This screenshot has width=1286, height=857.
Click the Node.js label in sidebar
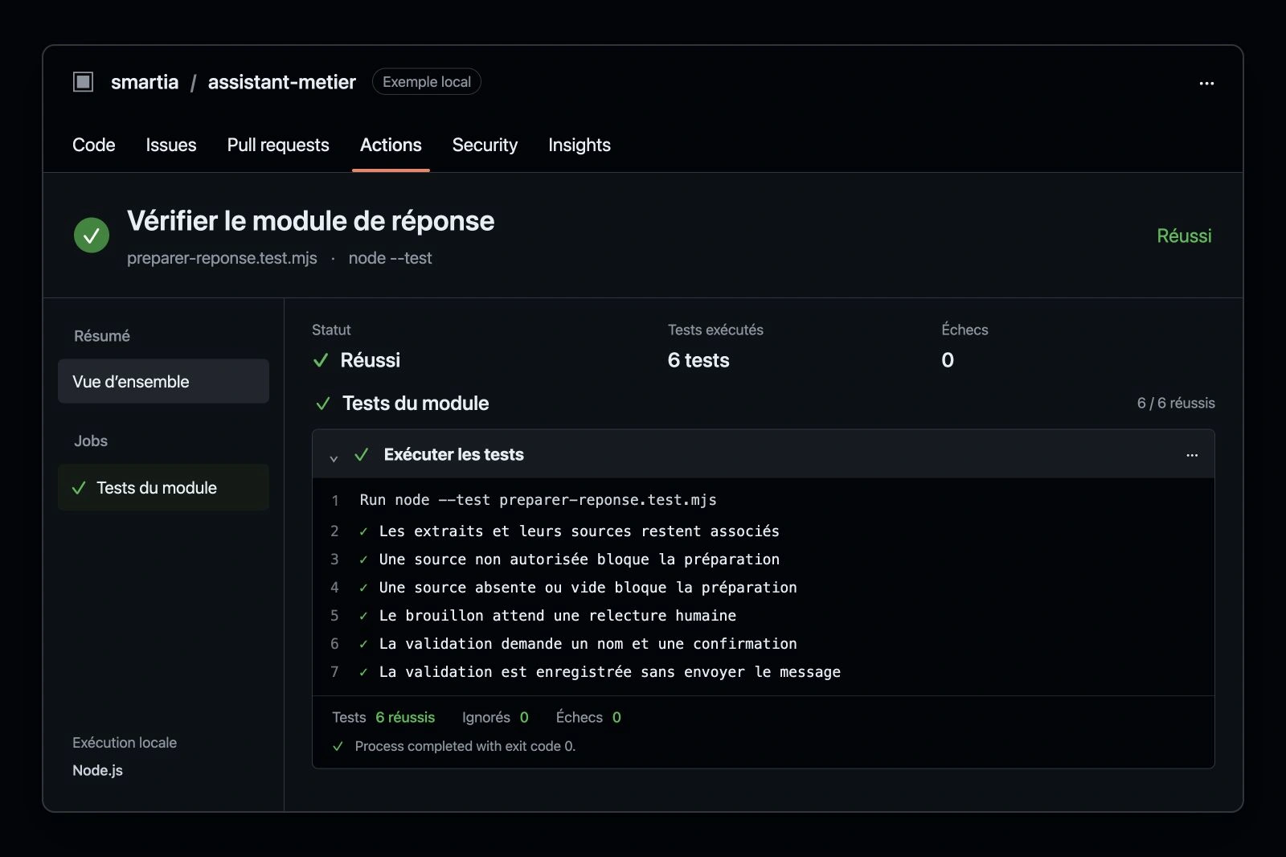pyautogui.click(x=98, y=770)
